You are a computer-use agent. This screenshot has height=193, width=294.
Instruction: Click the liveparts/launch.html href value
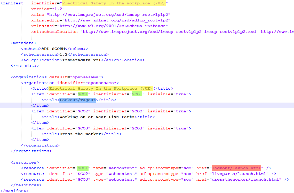pos(240,174)
